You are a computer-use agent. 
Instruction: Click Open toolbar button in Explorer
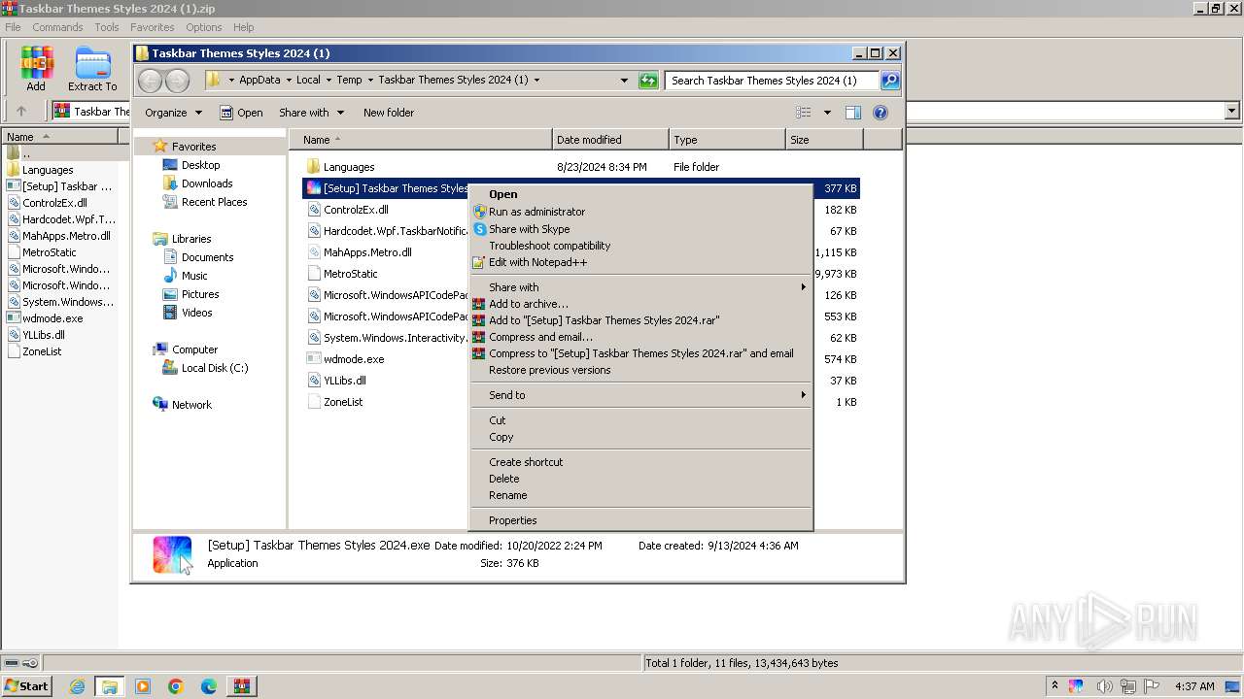click(241, 113)
